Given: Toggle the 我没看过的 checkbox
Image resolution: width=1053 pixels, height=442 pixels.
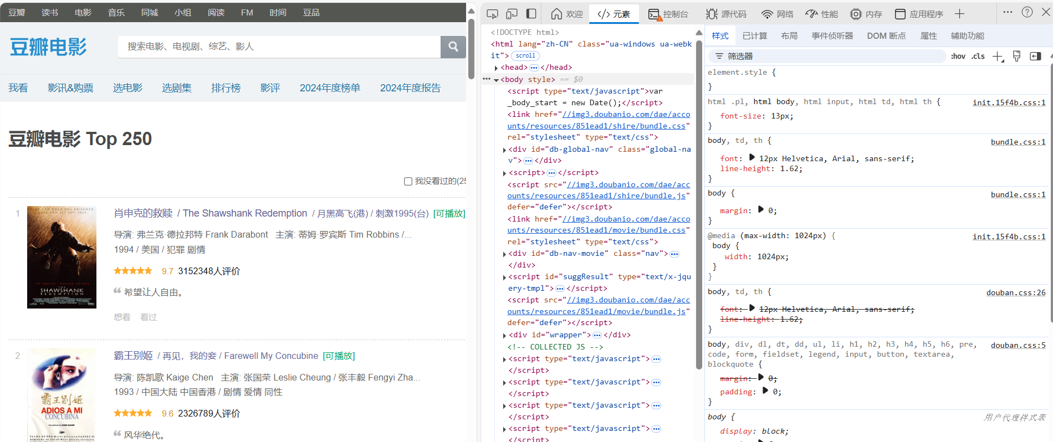Looking at the screenshot, I should 408,181.
